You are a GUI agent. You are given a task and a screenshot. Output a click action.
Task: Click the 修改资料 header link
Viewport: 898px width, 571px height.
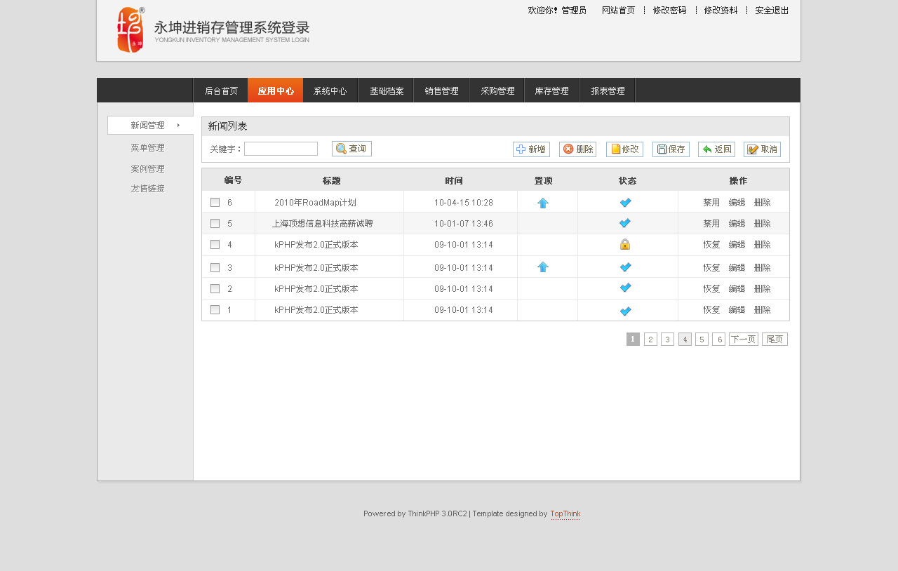tap(721, 11)
